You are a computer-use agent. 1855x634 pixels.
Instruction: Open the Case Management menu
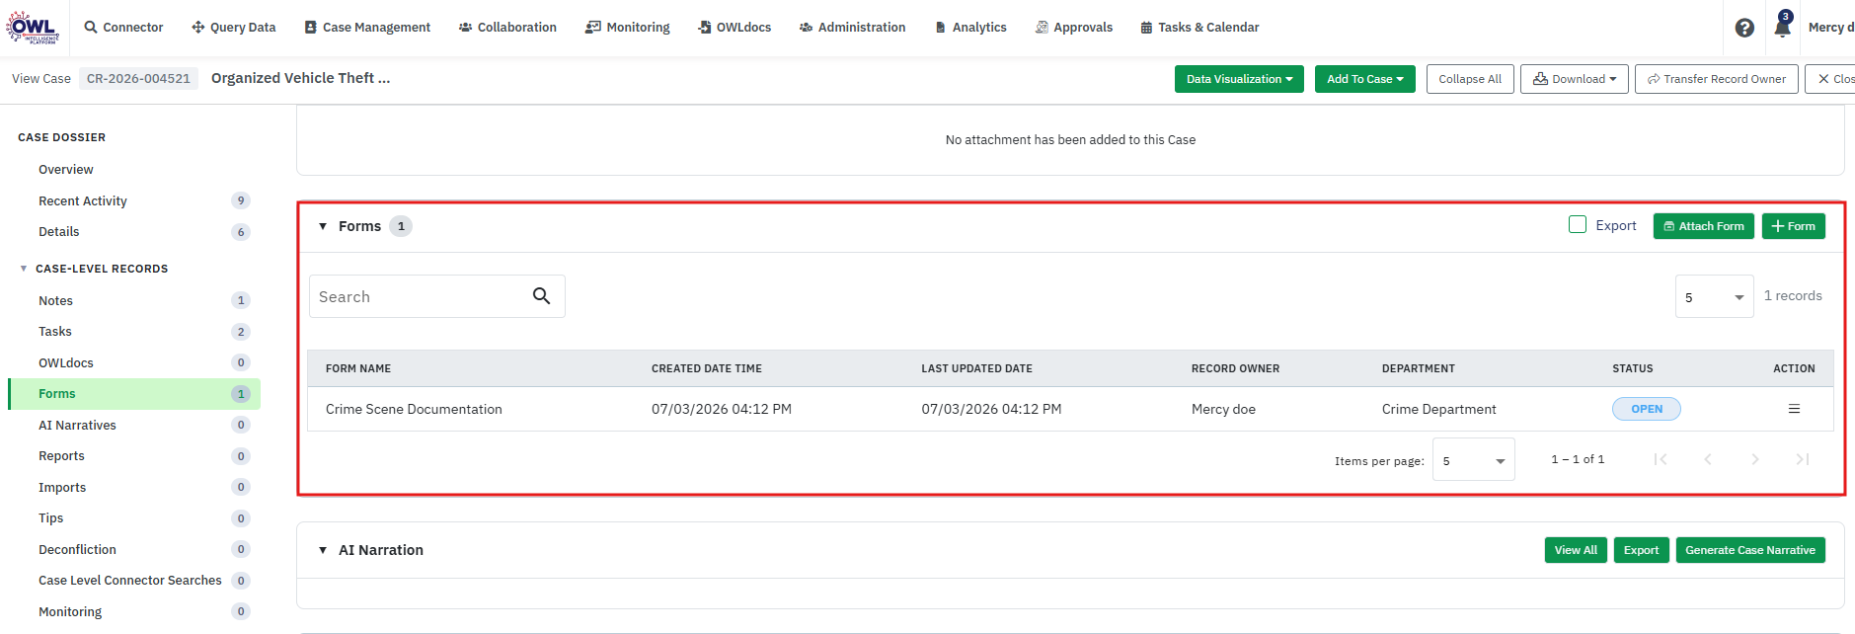coord(367,28)
